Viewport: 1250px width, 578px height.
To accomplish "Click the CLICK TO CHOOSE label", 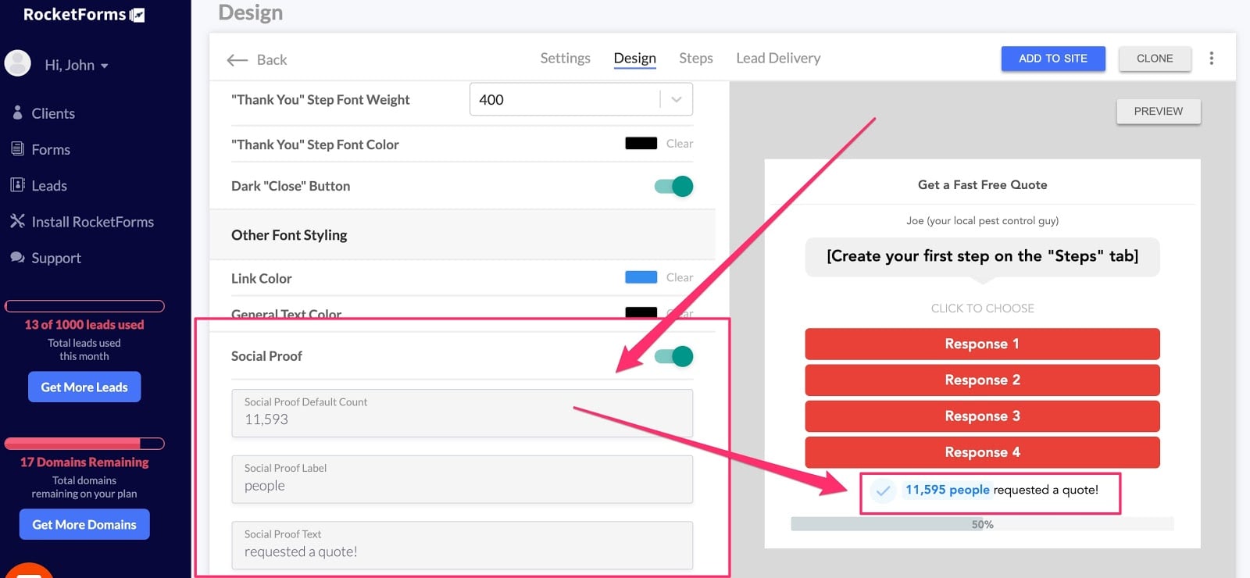I will click(x=982, y=309).
